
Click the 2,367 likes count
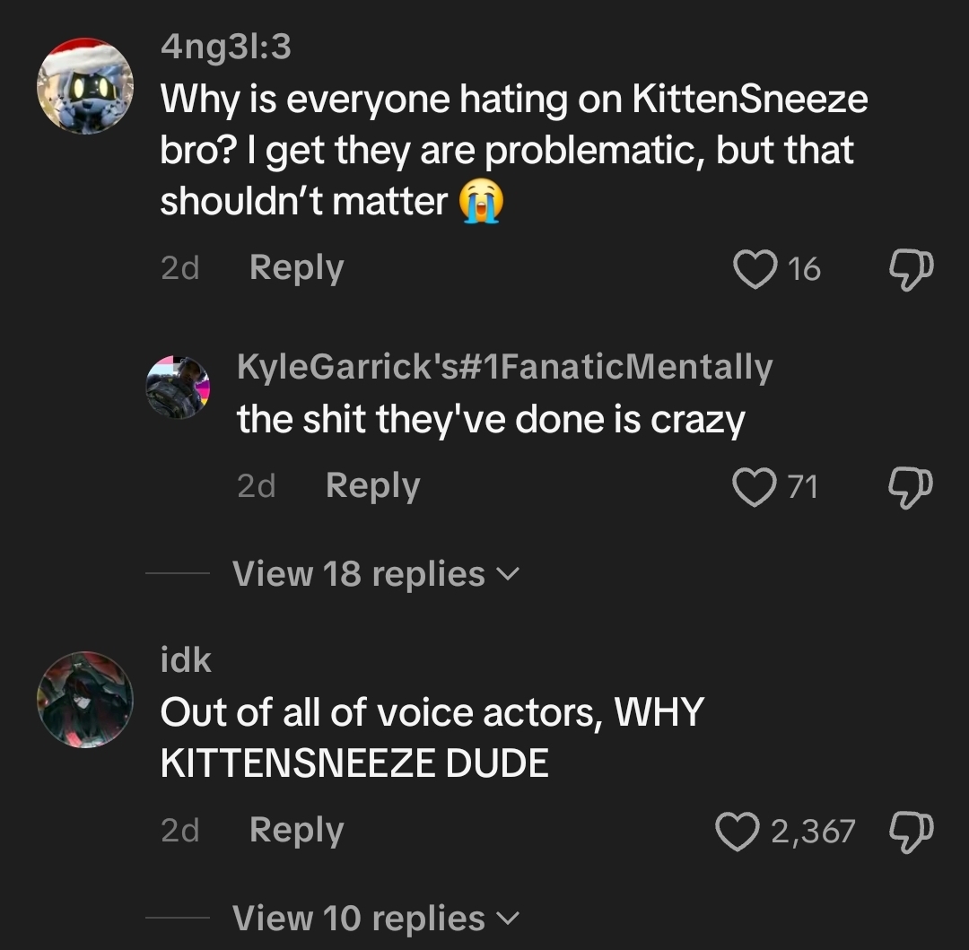(x=813, y=832)
